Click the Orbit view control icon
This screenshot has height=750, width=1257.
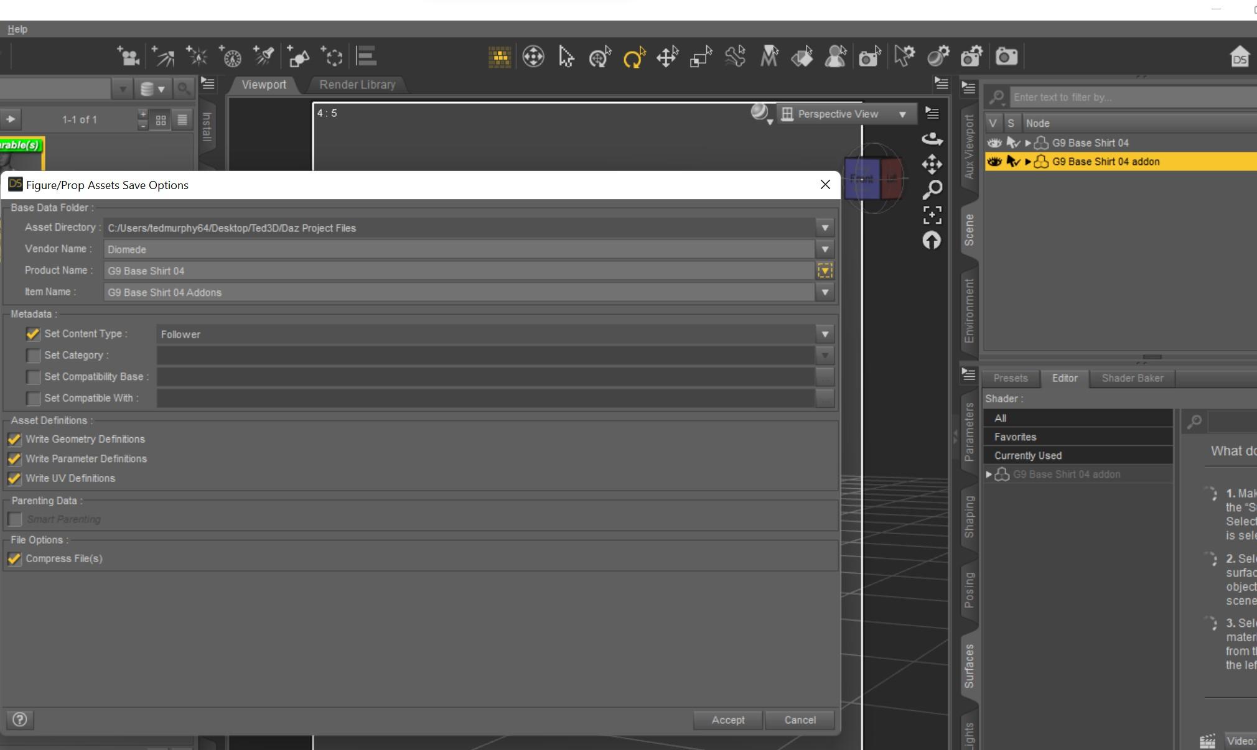pyautogui.click(x=932, y=138)
